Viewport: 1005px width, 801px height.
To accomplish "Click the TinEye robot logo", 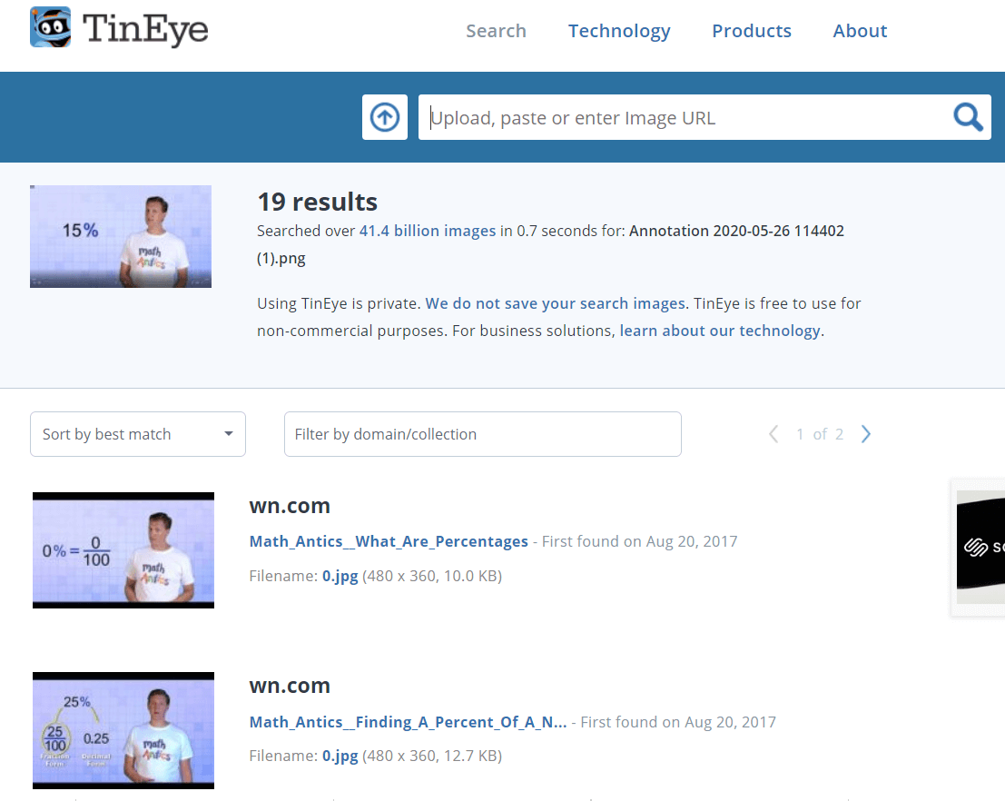I will tap(51, 28).
